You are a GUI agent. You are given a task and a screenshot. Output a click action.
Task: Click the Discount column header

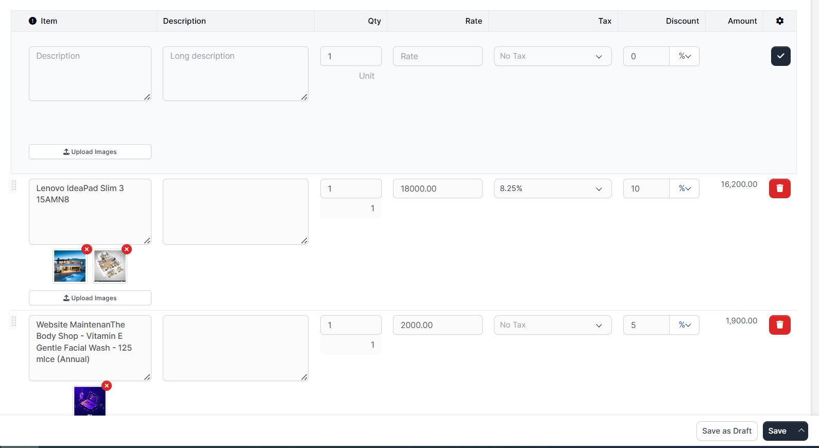pyautogui.click(x=682, y=21)
